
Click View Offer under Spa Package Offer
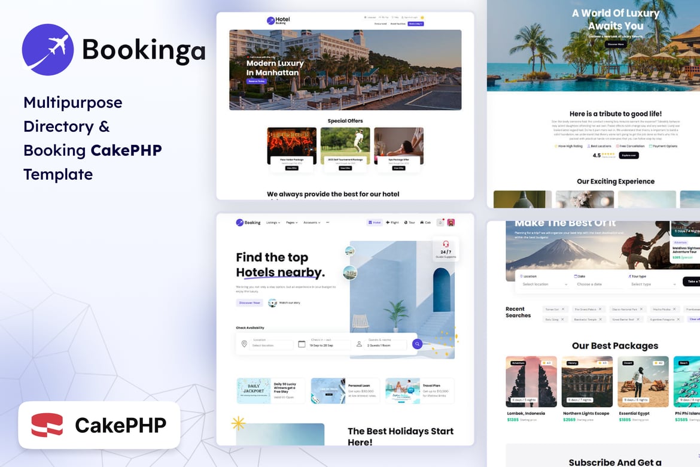click(398, 168)
